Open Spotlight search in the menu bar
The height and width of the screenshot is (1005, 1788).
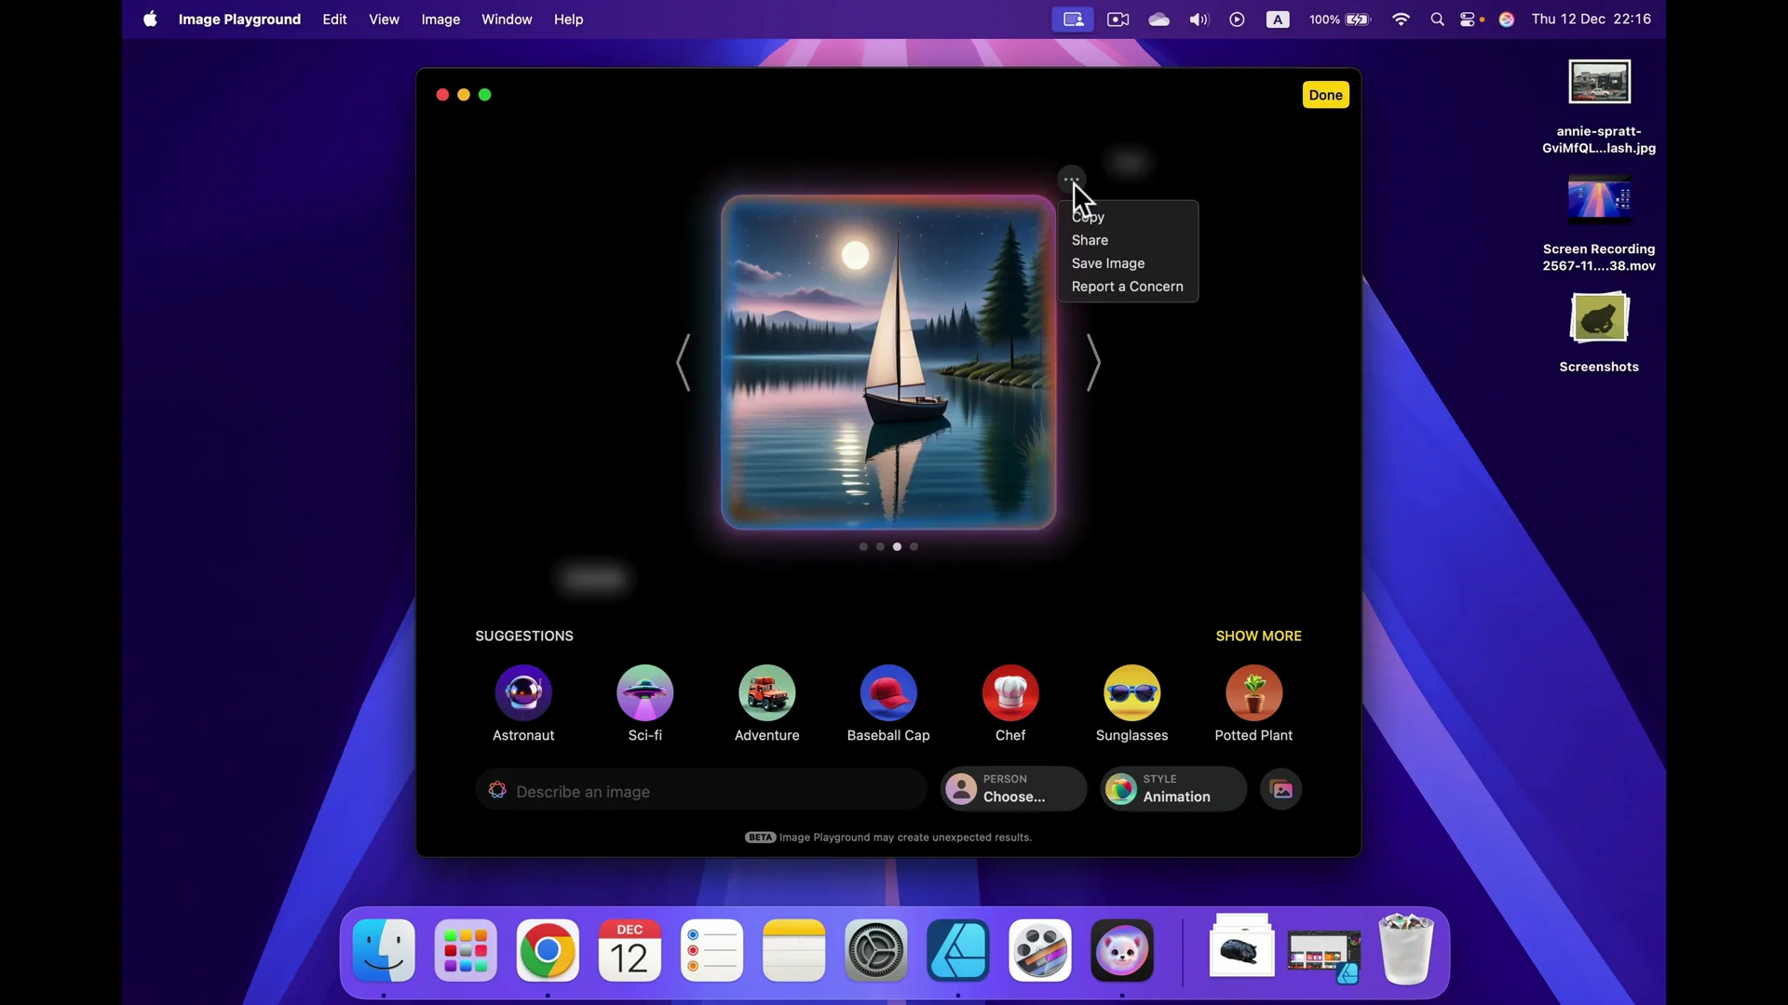[1437, 19]
